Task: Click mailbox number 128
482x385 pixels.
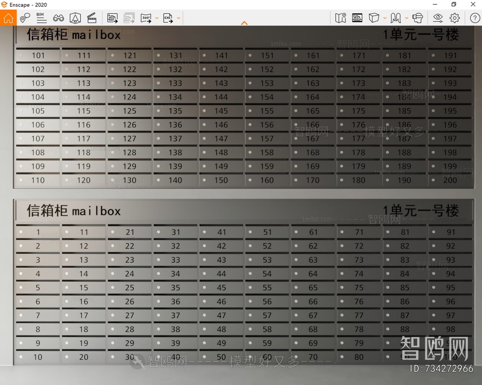Action: [x=130, y=152]
